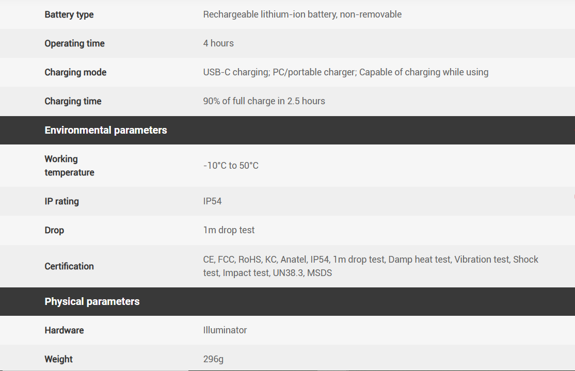Click the 90% of full charge value
Viewport: 575px width, 371px height.
tap(264, 101)
